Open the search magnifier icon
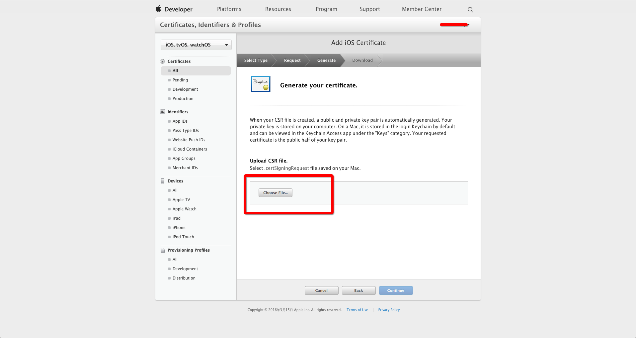The height and width of the screenshot is (338, 636). 470,10
